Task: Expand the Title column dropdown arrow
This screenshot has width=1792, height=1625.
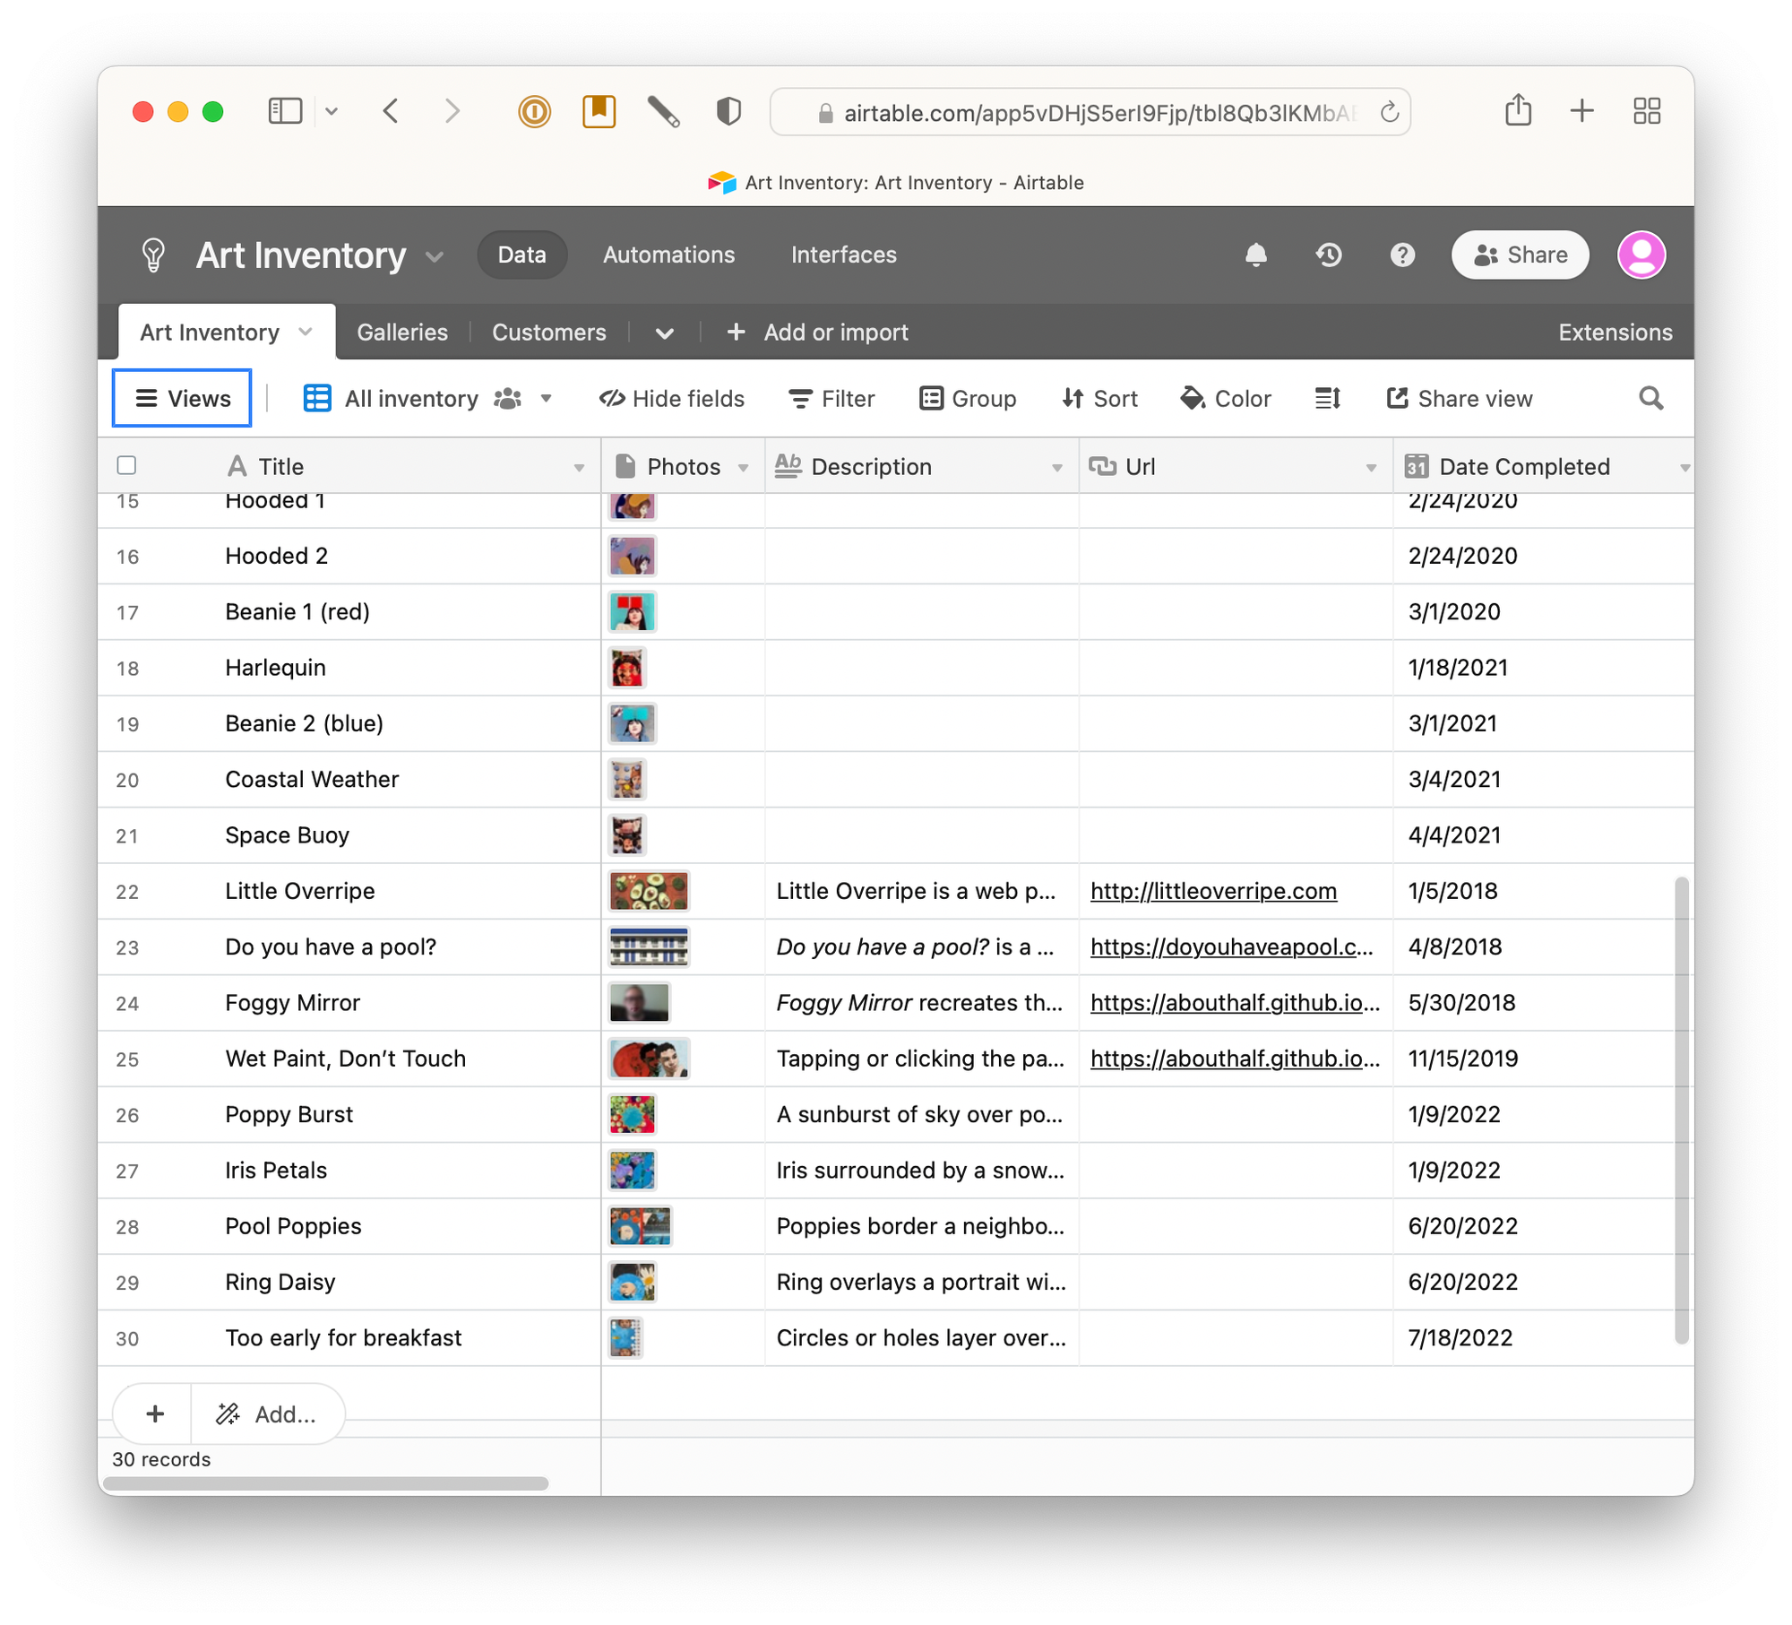Action: tap(579, 468)
